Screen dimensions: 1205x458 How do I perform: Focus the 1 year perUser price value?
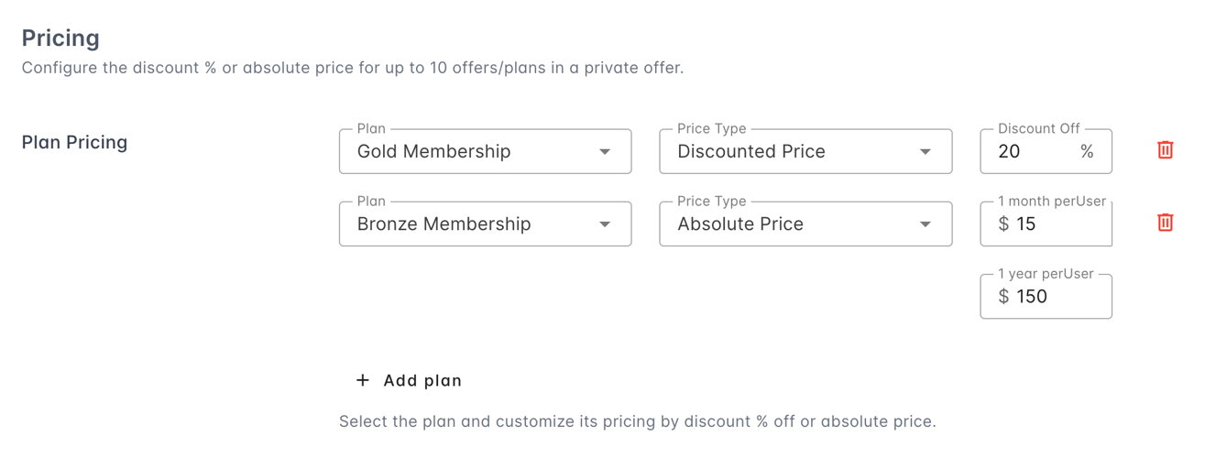pos(1032,297)
